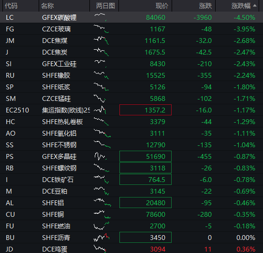This screenshot has width=263, height=253.
Task: Open the RB two-day sparkline chart
Action: [102, 168]
